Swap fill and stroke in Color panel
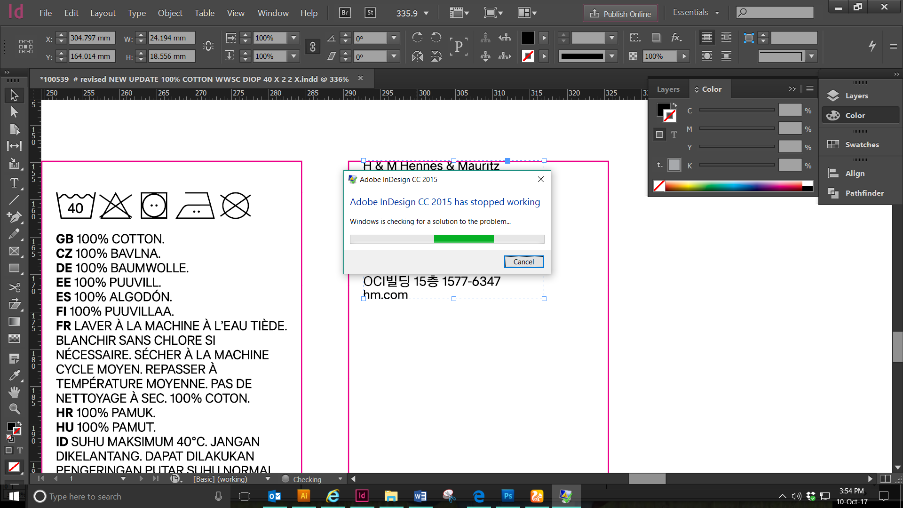 674,104
